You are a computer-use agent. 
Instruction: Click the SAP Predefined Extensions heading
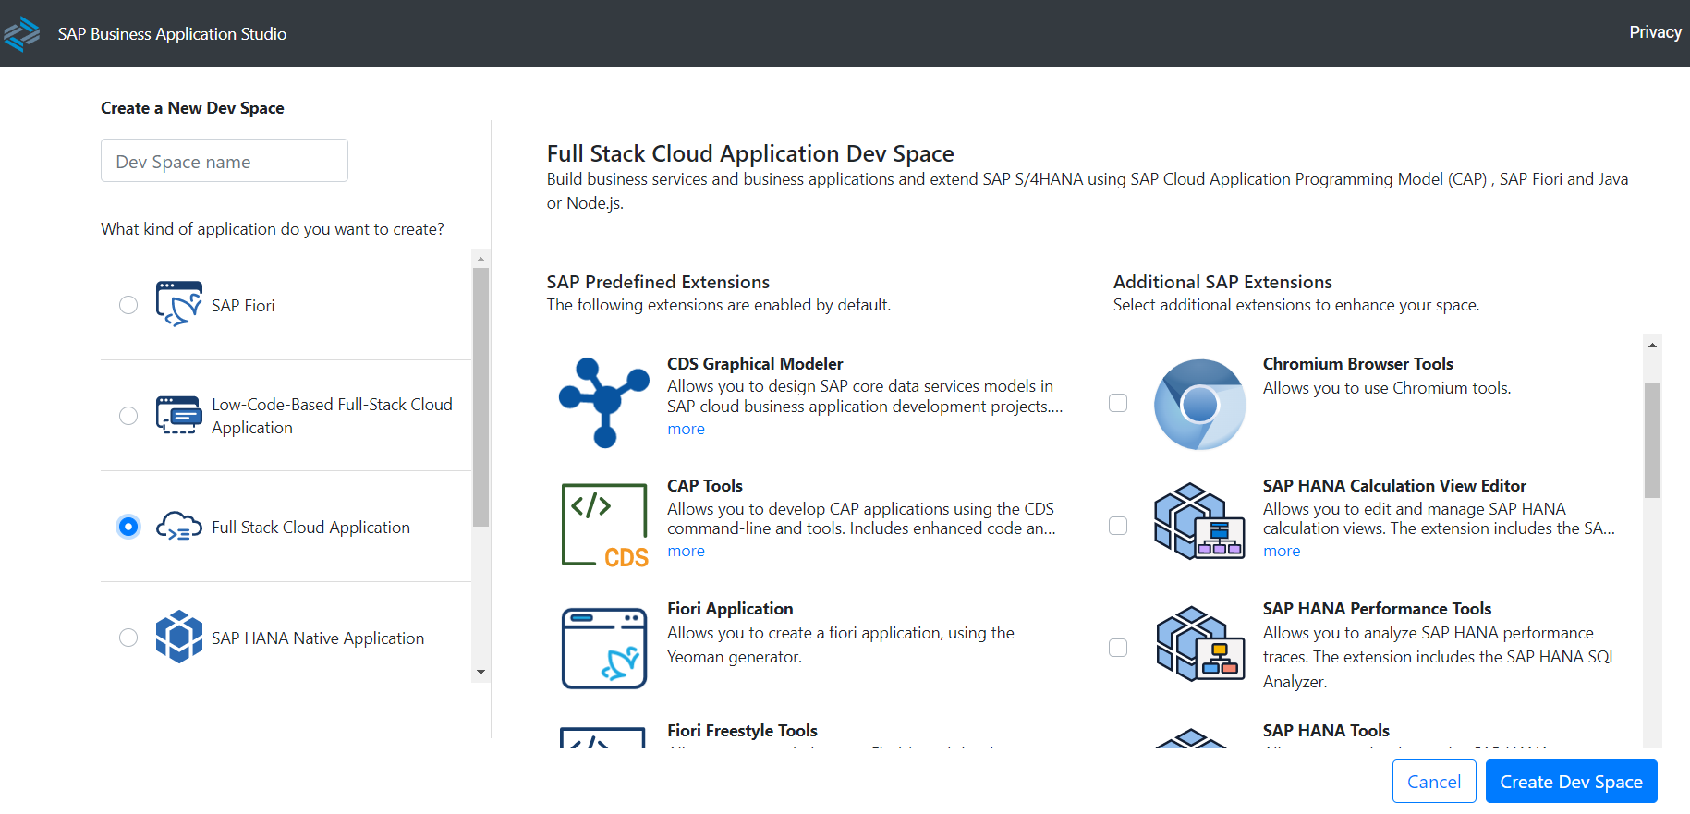(x=658, y=282)
